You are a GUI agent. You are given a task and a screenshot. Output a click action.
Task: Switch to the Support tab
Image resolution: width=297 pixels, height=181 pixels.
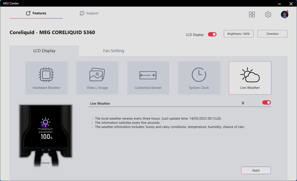tap(89, 13)
